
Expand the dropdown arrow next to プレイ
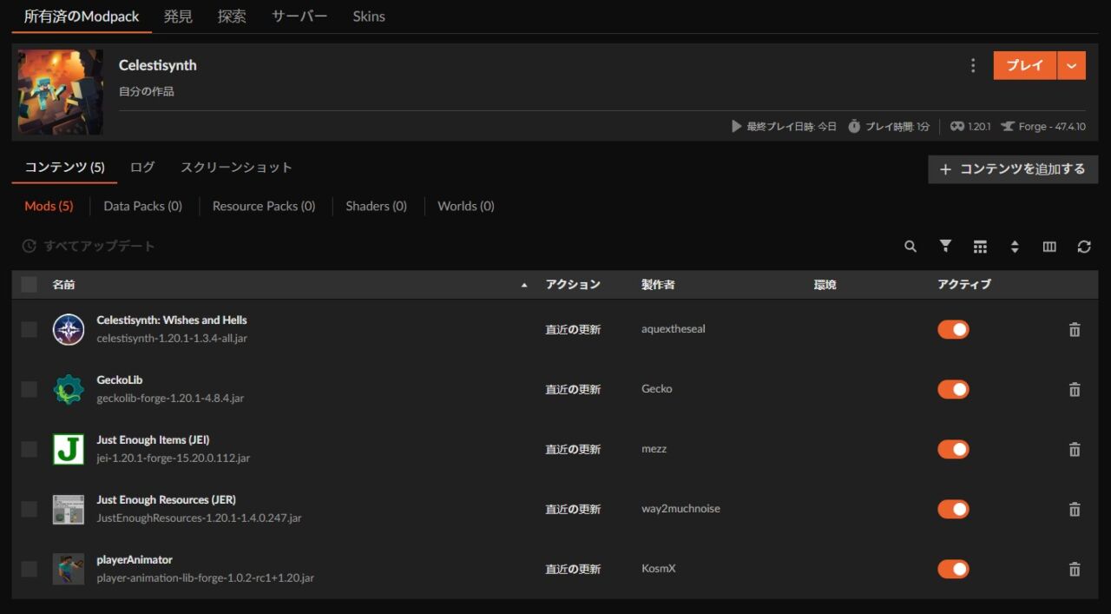[1071, 66]
